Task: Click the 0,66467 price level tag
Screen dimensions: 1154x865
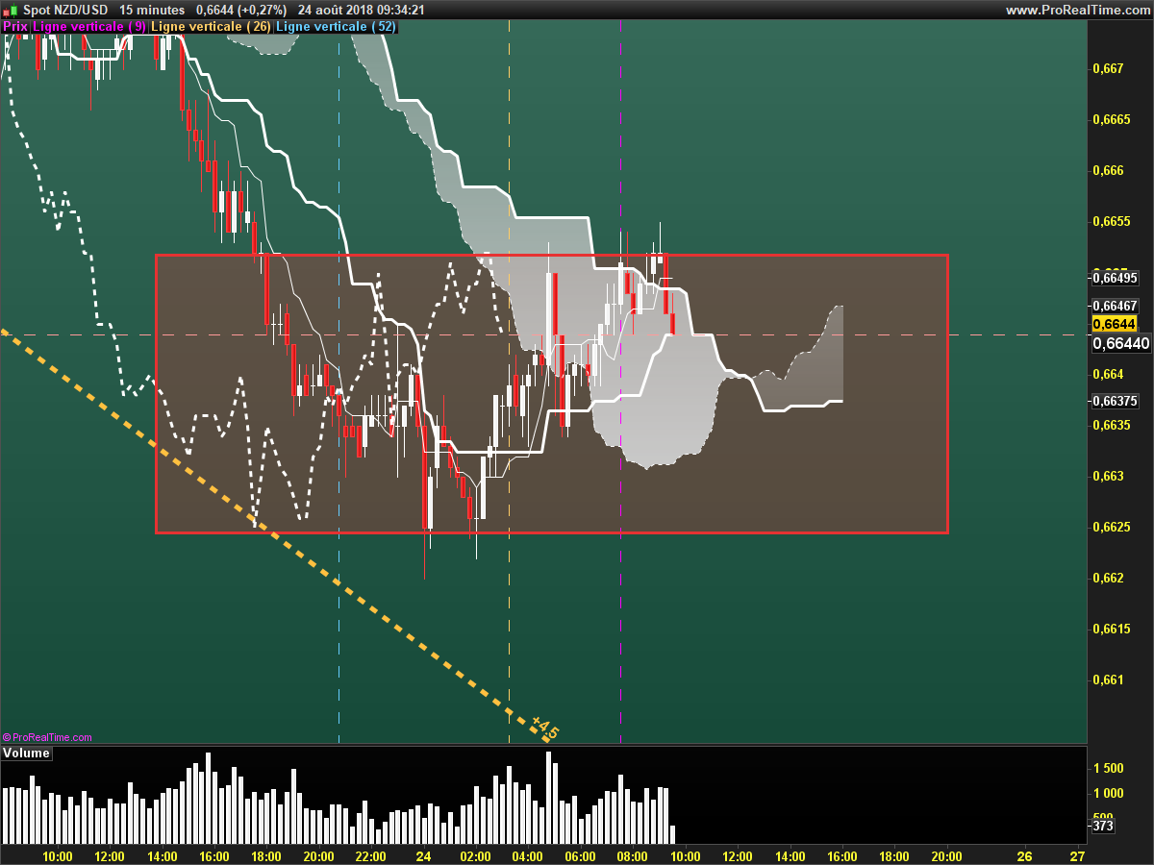Action: tap(1115, 305)
